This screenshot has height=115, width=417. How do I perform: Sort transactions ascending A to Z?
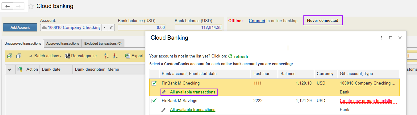click(x=106, y=56)
